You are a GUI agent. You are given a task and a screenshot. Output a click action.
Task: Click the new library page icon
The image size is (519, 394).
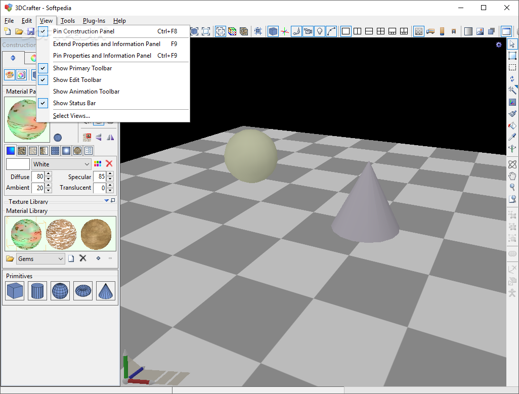click(x=71, y=258)
